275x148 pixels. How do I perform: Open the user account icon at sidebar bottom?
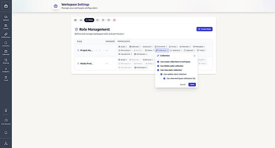coord(6,144)
